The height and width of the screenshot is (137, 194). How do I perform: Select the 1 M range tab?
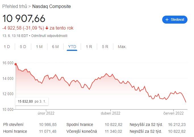pos(39,47)
